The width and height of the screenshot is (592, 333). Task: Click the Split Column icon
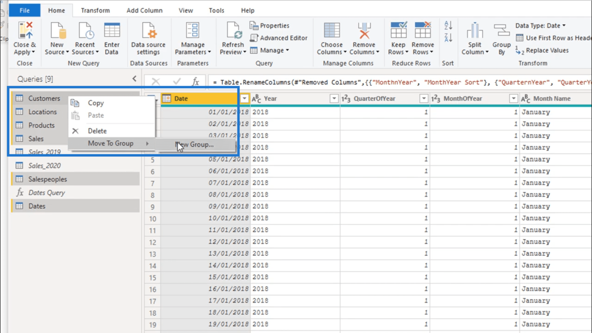coord(475,30)
